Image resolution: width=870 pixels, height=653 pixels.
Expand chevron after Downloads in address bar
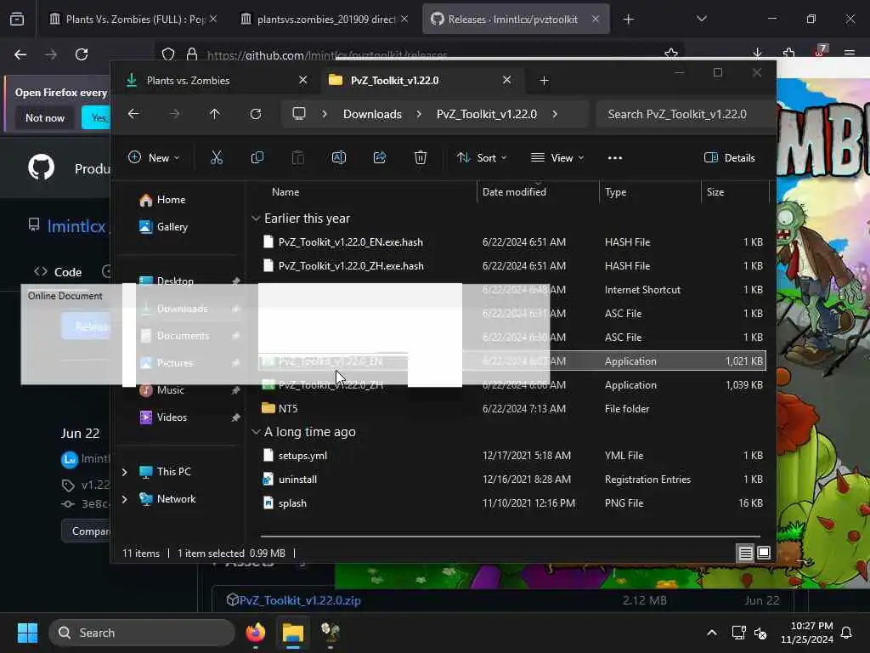click(419, 114)
